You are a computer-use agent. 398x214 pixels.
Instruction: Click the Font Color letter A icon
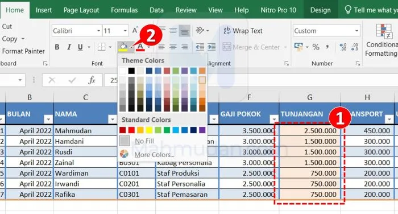click(x=140, y=47)
